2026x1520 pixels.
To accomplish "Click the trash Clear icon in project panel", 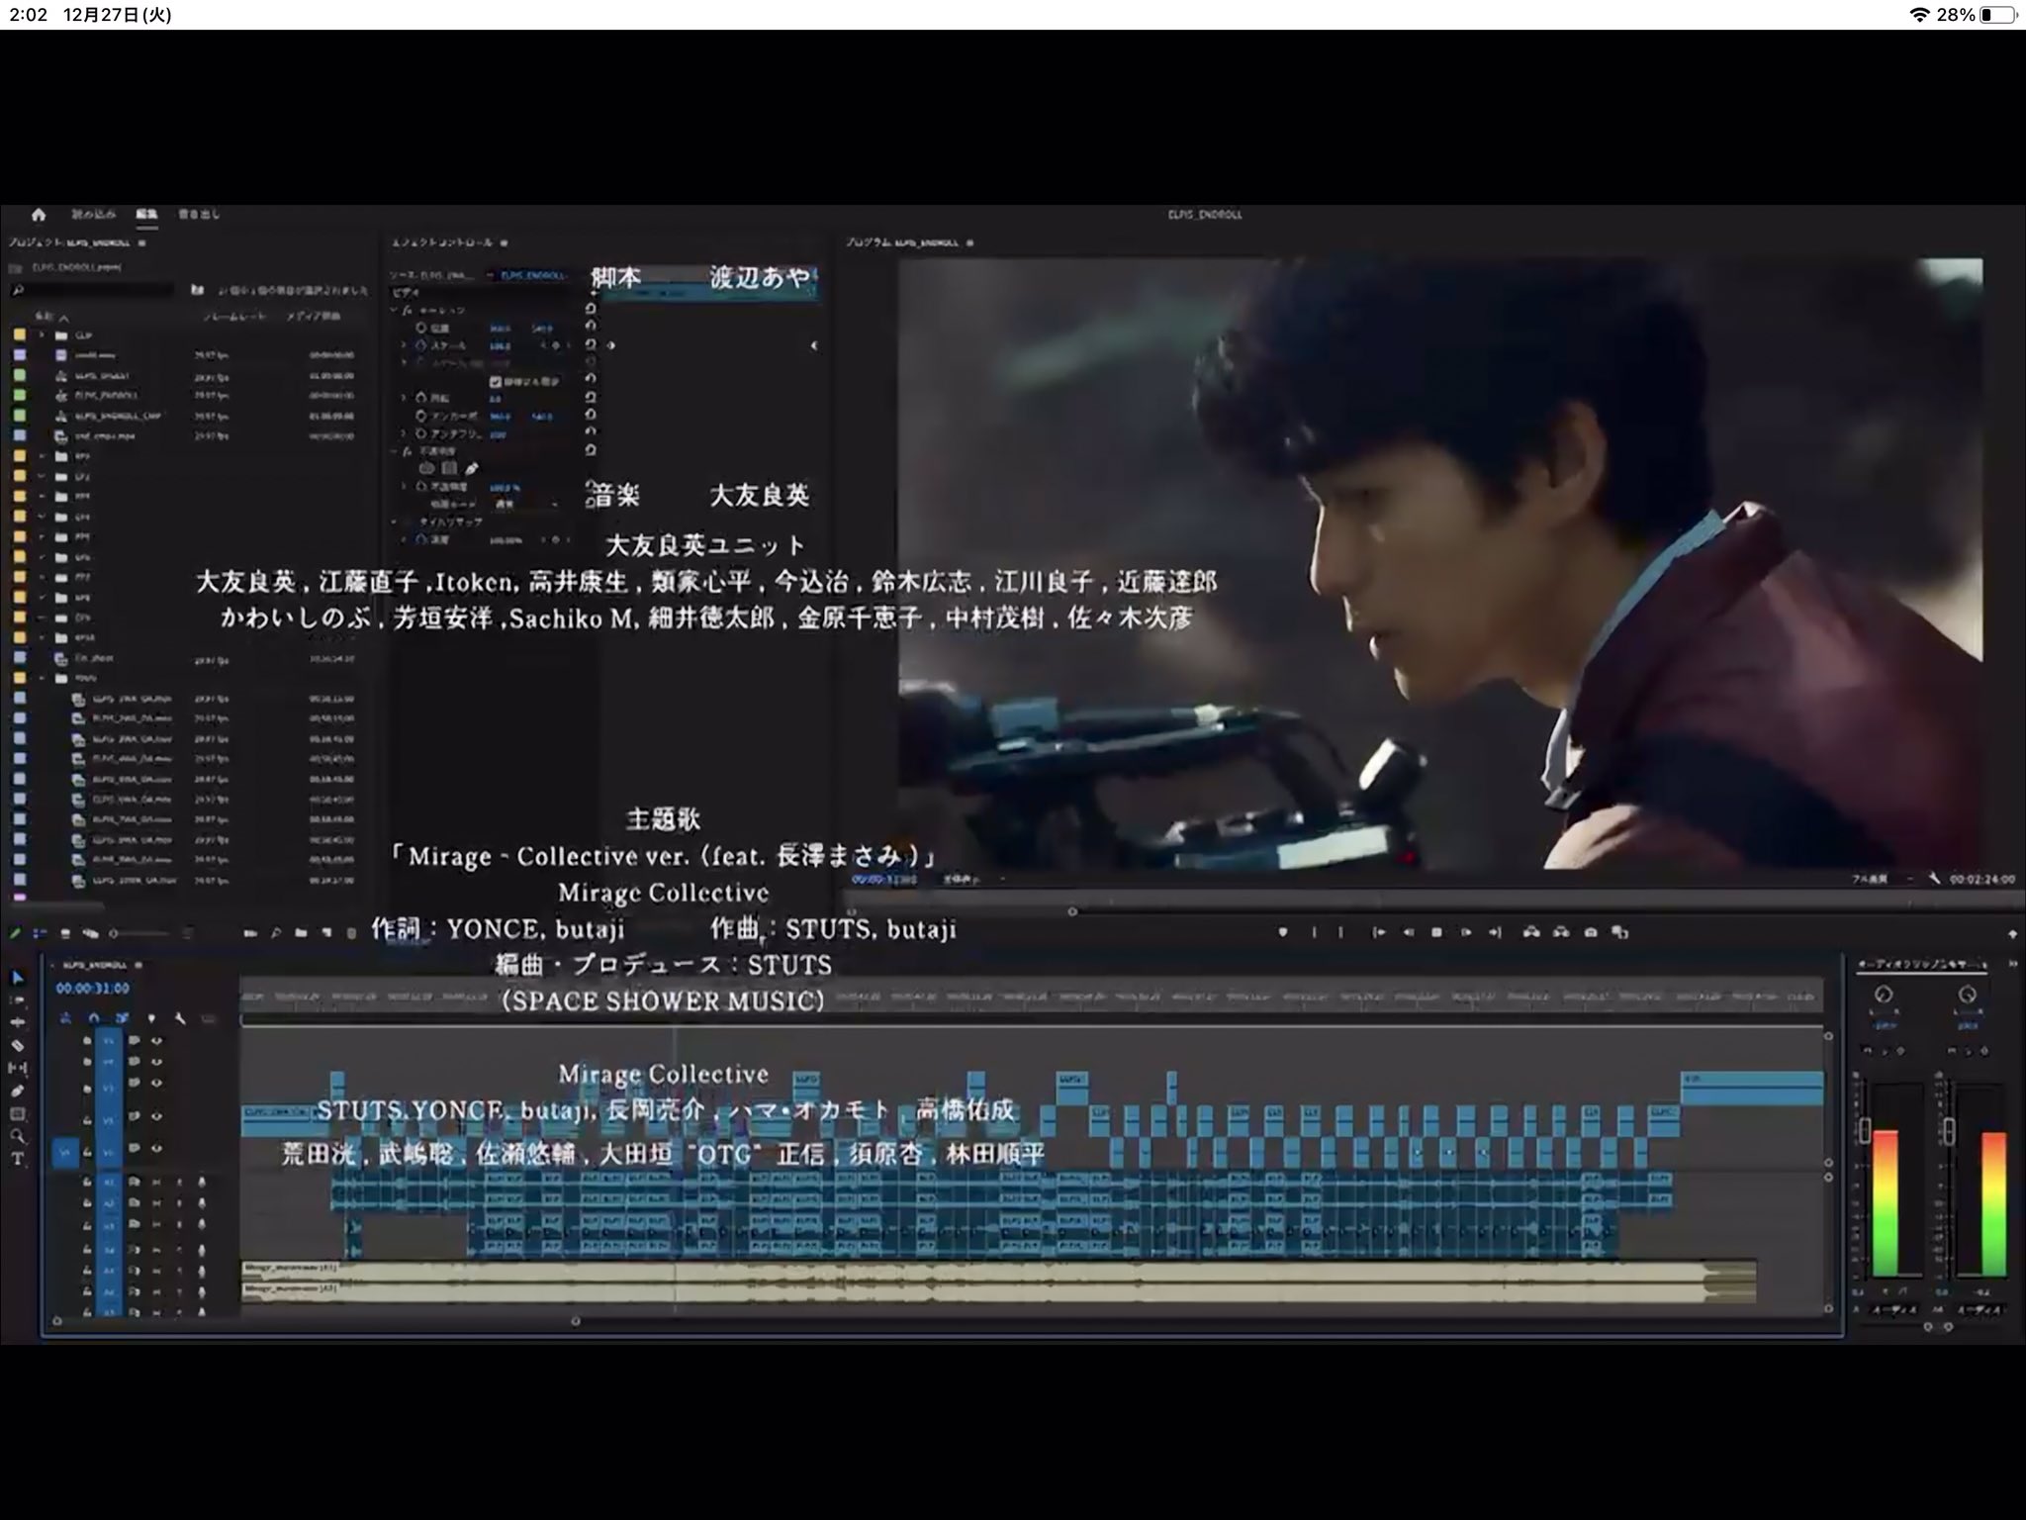I will pyautogui.click(x=351, y=932).
